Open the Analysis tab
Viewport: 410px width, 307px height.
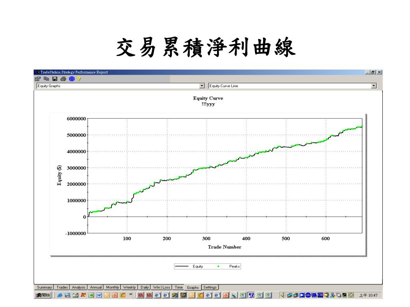[78, 287]
